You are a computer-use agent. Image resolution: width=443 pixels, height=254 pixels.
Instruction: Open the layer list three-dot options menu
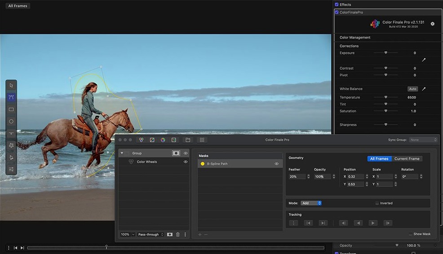click(185, 235)
